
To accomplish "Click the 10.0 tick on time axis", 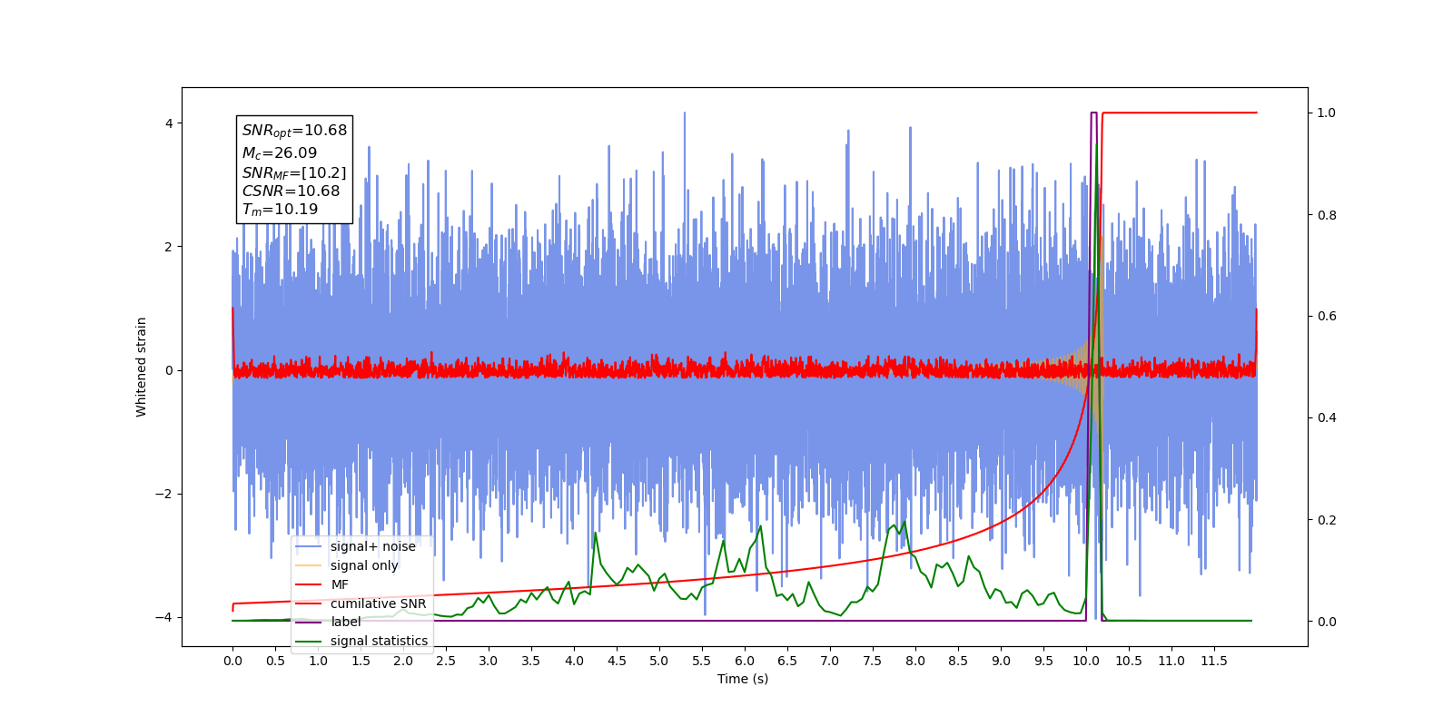I will click(x=1086, y=661).
